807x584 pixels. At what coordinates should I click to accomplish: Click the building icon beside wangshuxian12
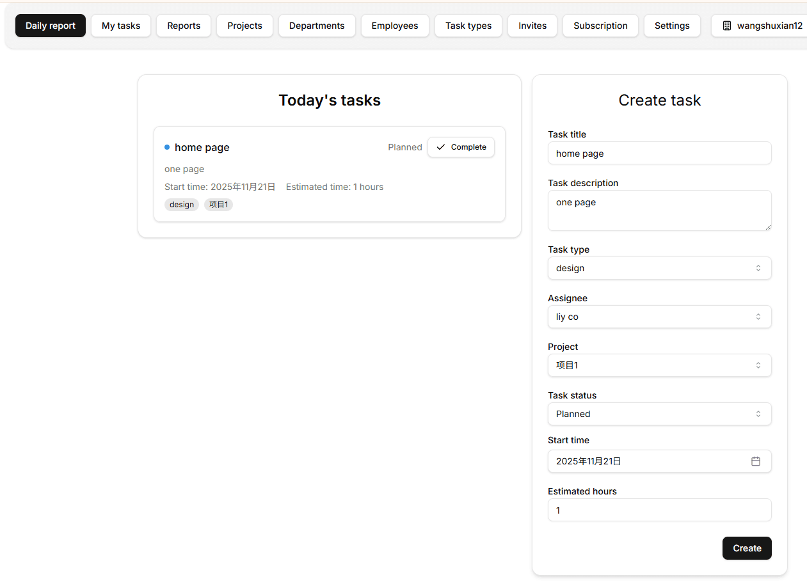pyautogui.click(x=726, y=26)
